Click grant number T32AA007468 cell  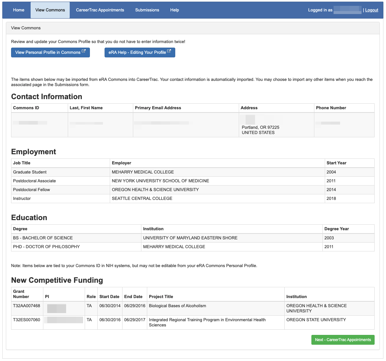pos(27,306)
